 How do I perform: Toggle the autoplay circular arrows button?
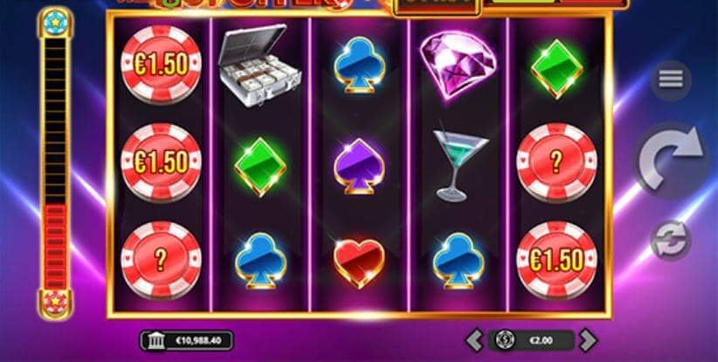[x=669, y=240]
